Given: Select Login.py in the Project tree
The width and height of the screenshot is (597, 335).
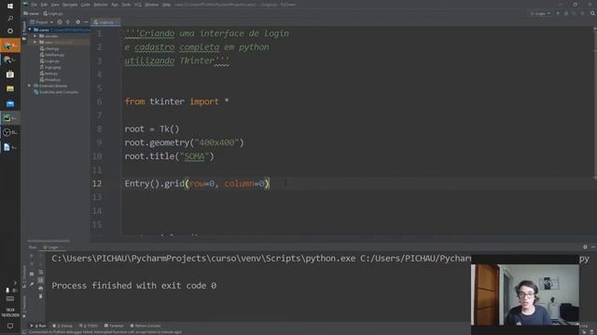Looking at the screenshot, I should 49,60.
